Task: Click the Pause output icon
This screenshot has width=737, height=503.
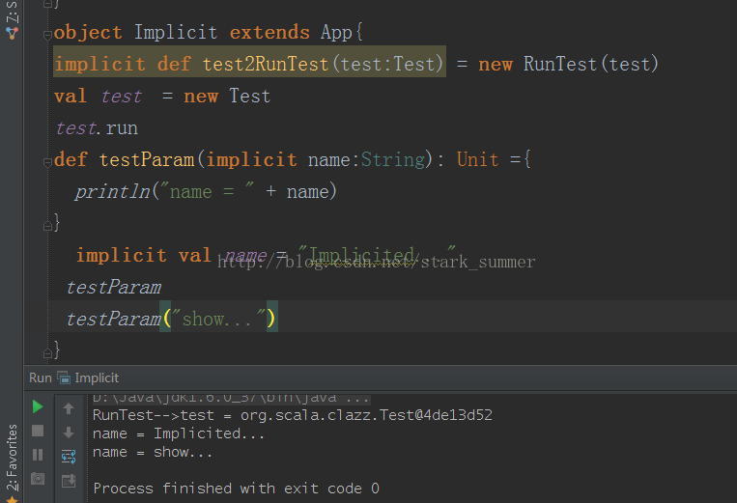Action: pos(38,454)
